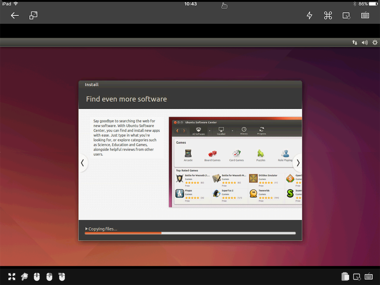Click the Teeworlds game entry
This screenshot has height=285, width=380.
(266, 196)
